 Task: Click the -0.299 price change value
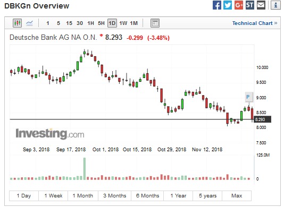135,38
